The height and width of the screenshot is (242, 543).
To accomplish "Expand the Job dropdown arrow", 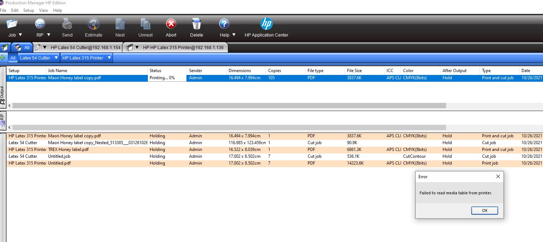I will (20, 35).
